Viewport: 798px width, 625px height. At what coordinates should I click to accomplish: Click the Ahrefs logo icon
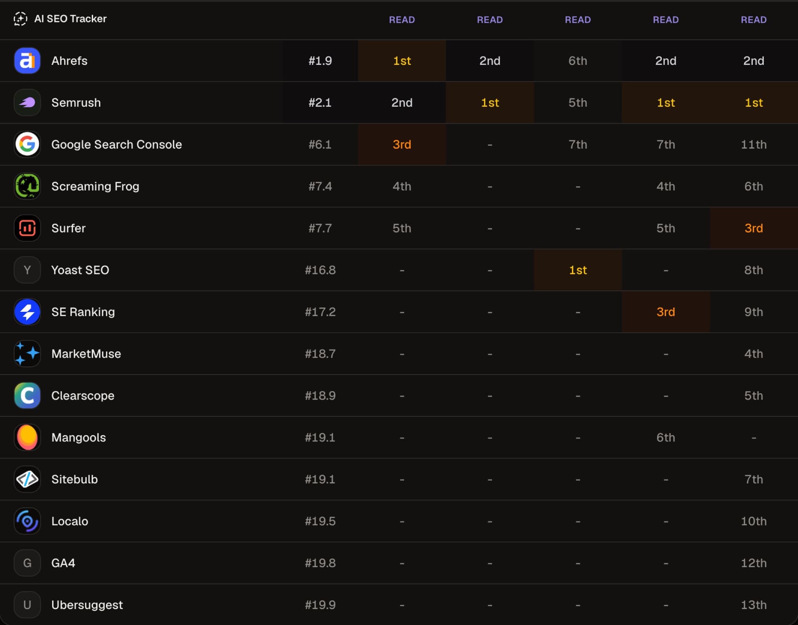(x=27, y=61)
